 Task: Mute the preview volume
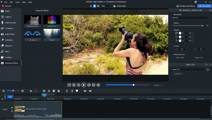pyautogui.click(x=98, y=85)
